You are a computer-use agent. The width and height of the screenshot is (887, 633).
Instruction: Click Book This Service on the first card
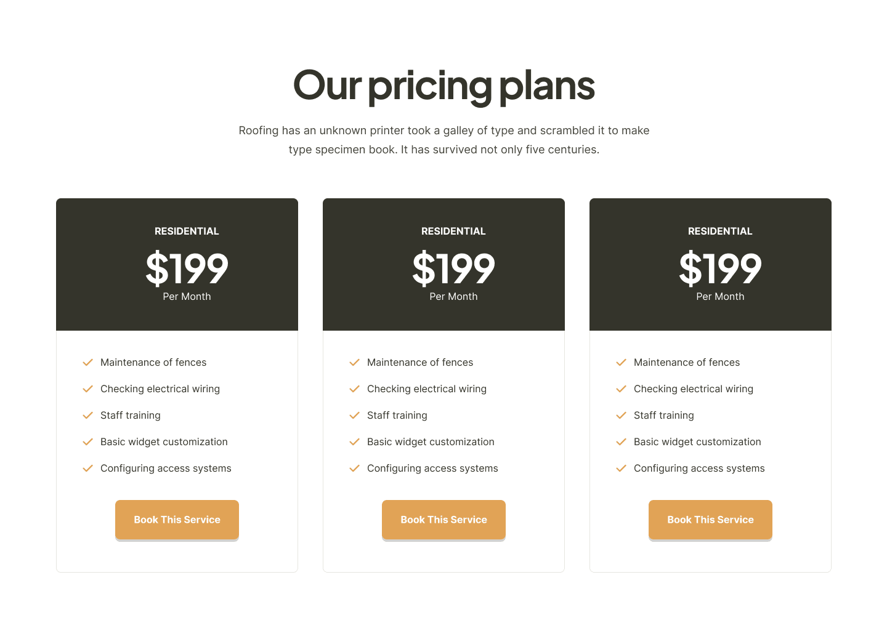pos(177,520)
